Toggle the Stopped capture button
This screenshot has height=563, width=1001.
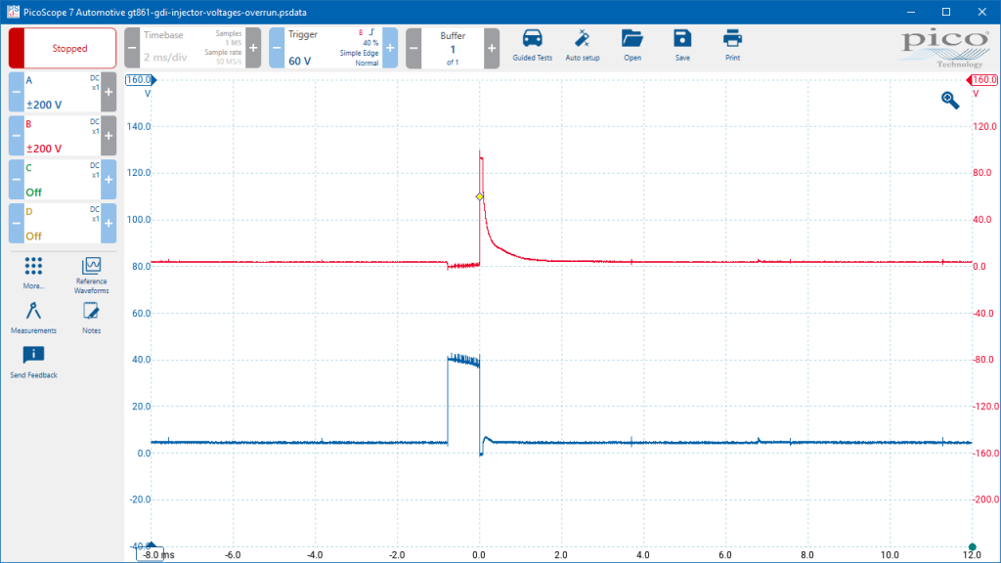(x=63, y=48)
